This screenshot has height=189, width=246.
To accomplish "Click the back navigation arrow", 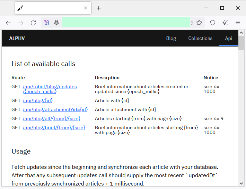I will point(8,23).
